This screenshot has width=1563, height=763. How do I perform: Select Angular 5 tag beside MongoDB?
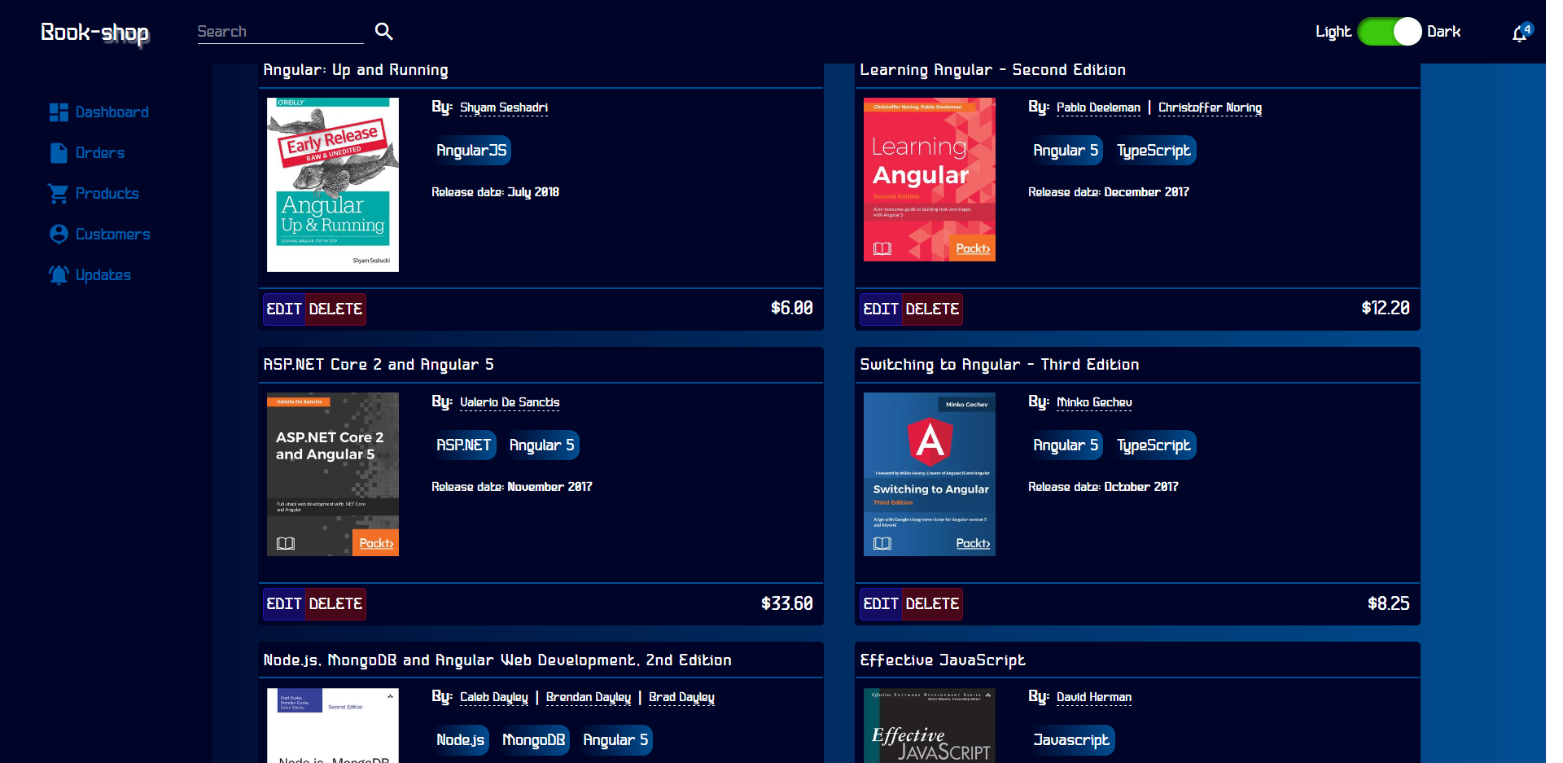[x=615, y=740]
